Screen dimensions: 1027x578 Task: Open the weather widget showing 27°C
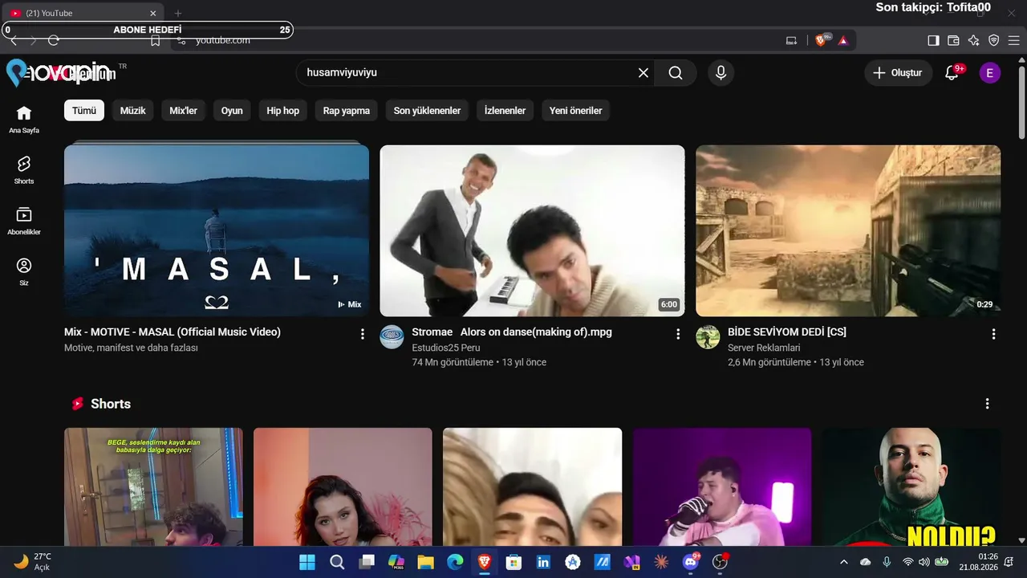pyautogui.click(x=33, y=562)
